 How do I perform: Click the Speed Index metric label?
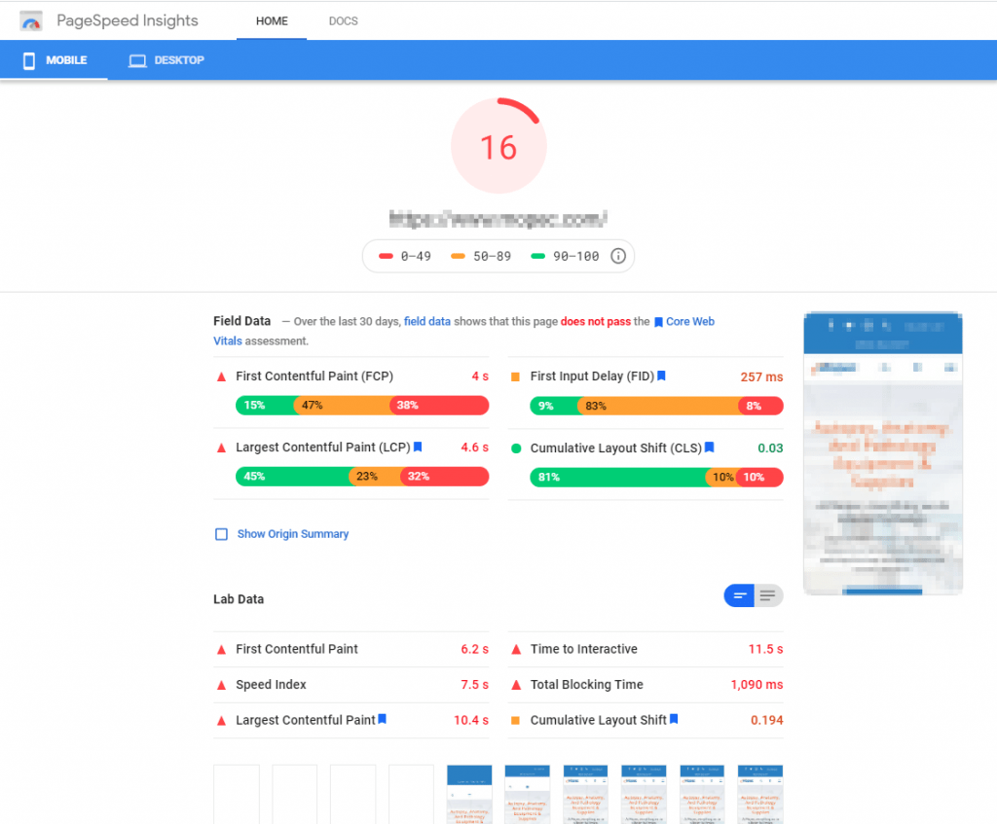[271, 685]
